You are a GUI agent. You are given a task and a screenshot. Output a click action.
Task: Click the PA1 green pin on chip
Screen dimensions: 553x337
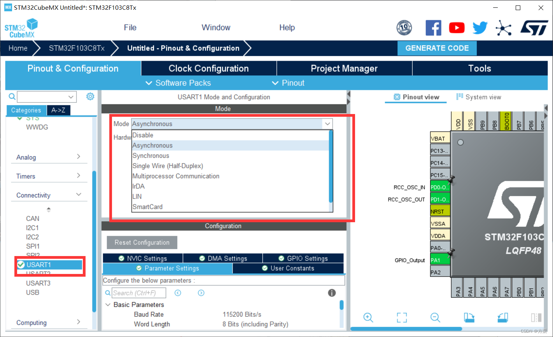click(440, 260)
